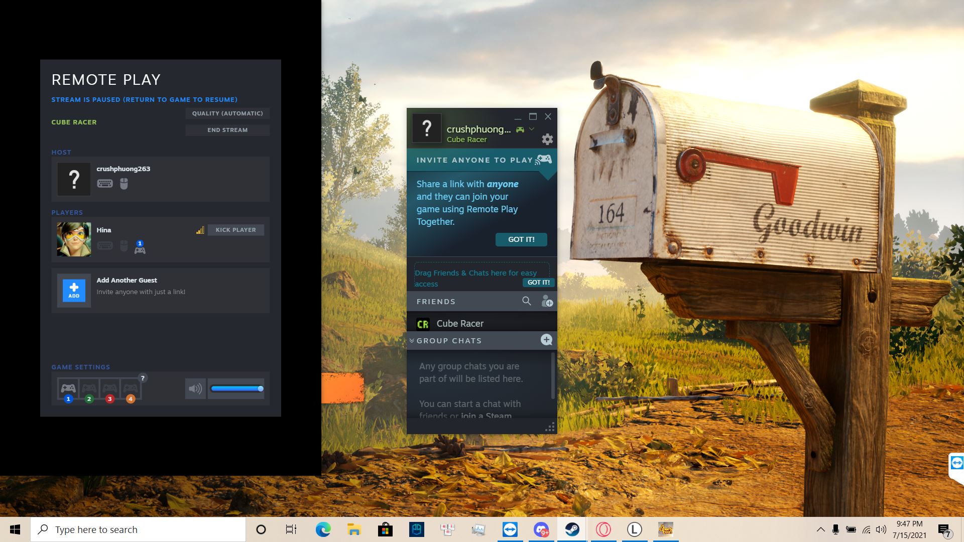Toggle Hina's keyboard input icon

click(x=105, y=245)
